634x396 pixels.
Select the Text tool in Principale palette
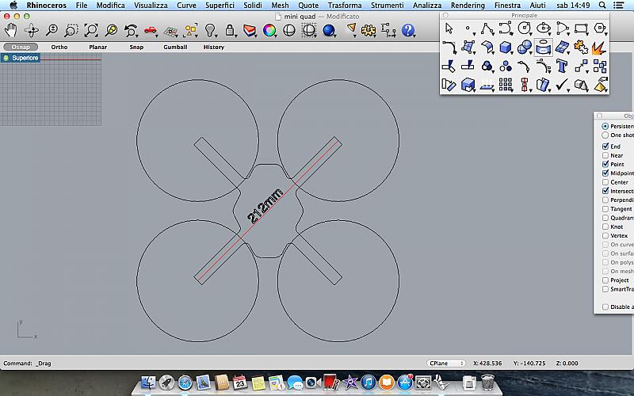(x=562, y=66)
